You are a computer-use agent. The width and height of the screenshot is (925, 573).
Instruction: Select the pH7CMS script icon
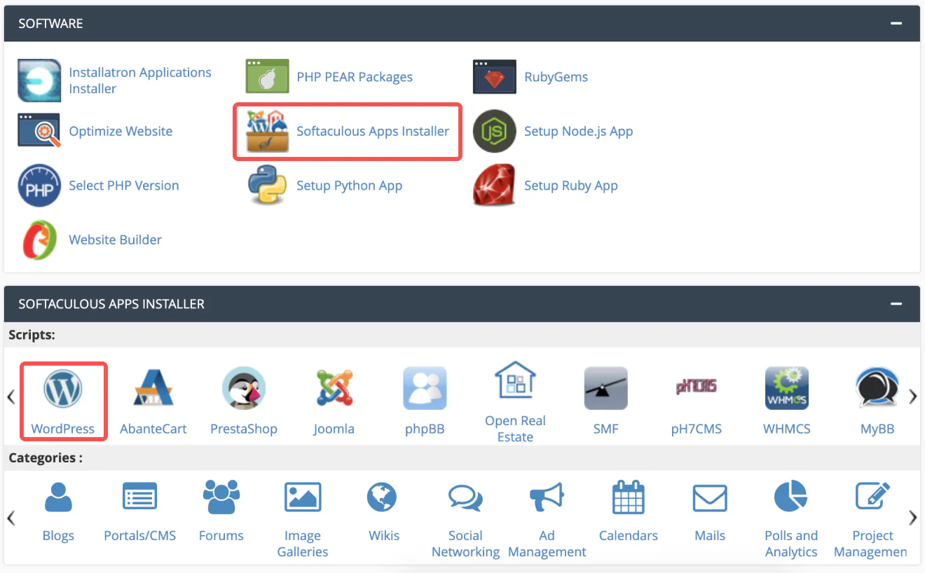point(696,386)
